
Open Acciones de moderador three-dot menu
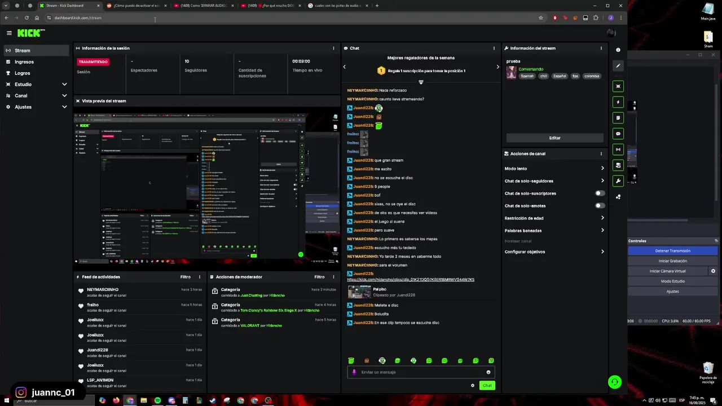(333, 277)
